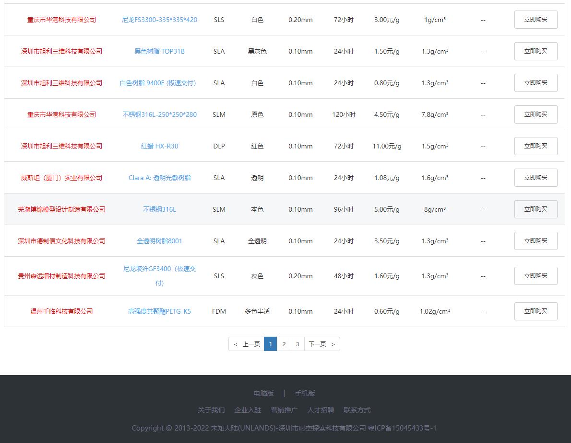
Task: Open 人才招聘 footer link
Action: [321, 410]
